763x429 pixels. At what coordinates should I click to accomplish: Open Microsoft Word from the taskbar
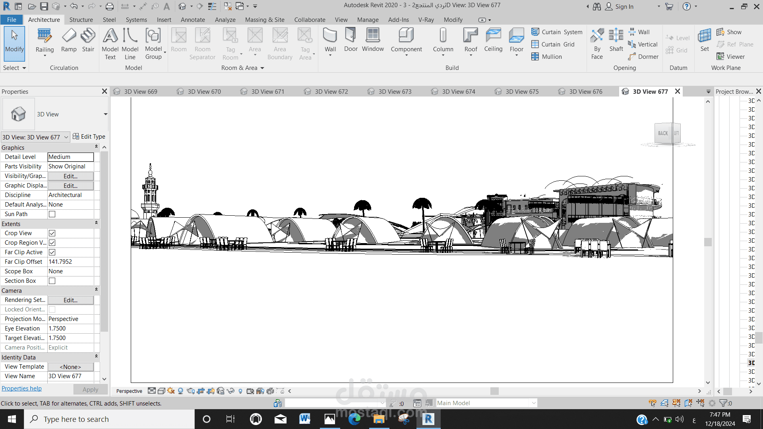coord(305,419)
